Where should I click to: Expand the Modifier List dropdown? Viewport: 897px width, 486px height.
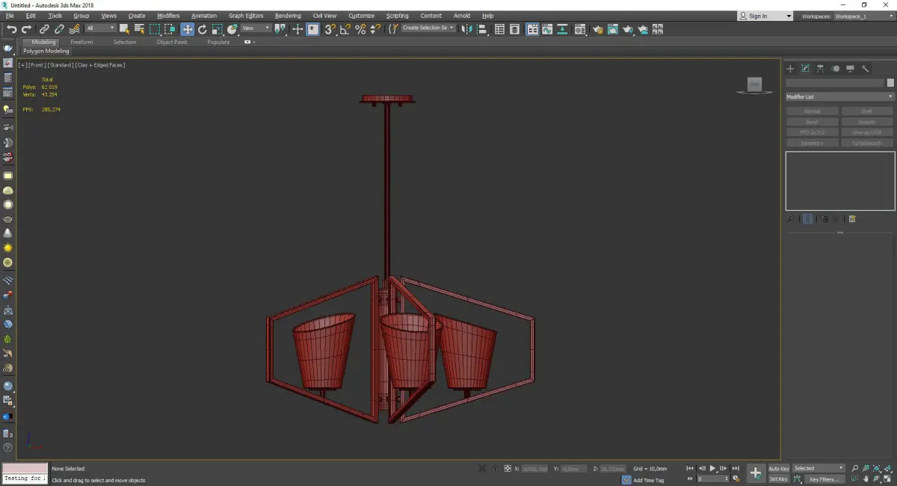click(839, 96)
